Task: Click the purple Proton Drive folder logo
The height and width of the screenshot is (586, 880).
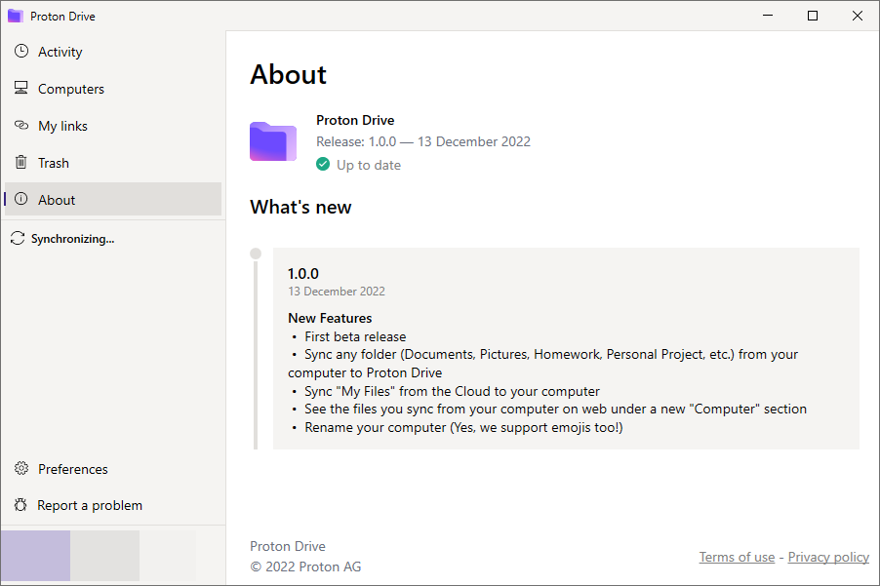Action: click(x=273, y=141)
